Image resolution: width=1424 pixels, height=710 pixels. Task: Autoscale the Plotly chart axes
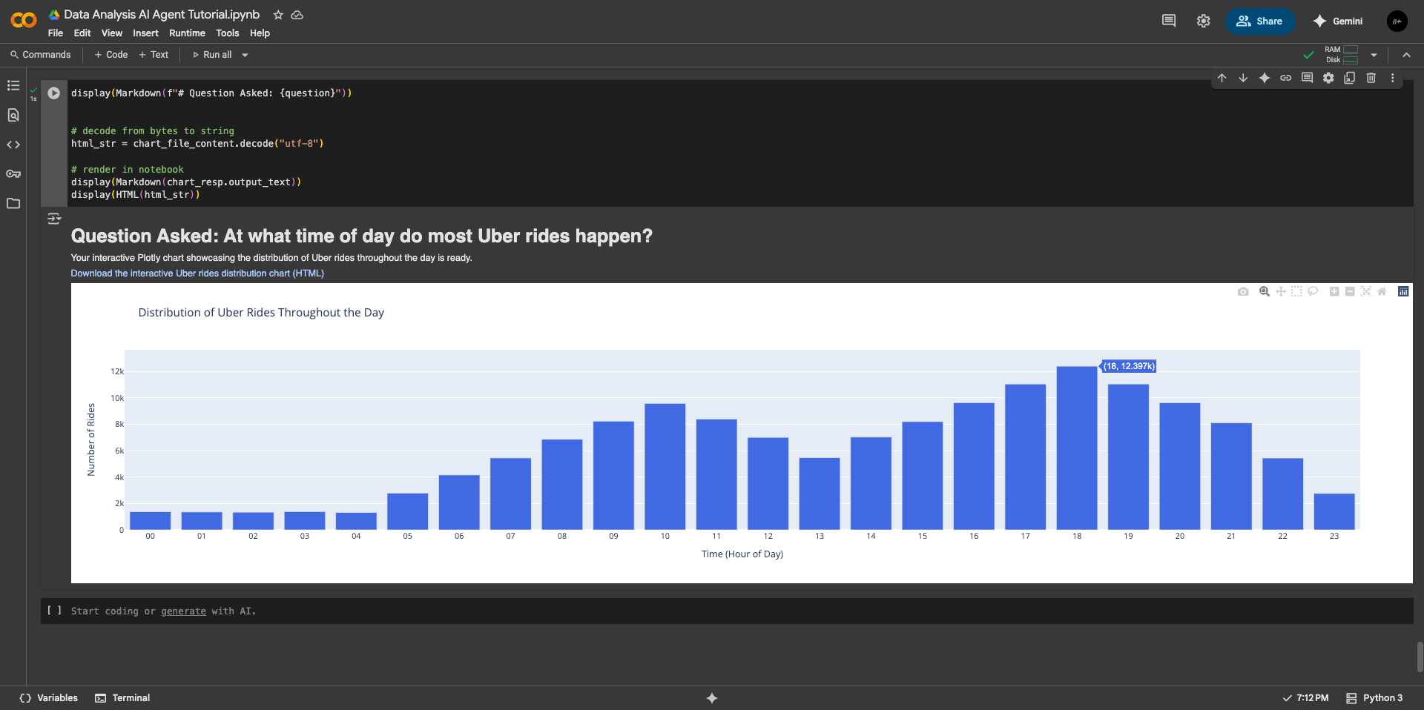point(1366,291)
